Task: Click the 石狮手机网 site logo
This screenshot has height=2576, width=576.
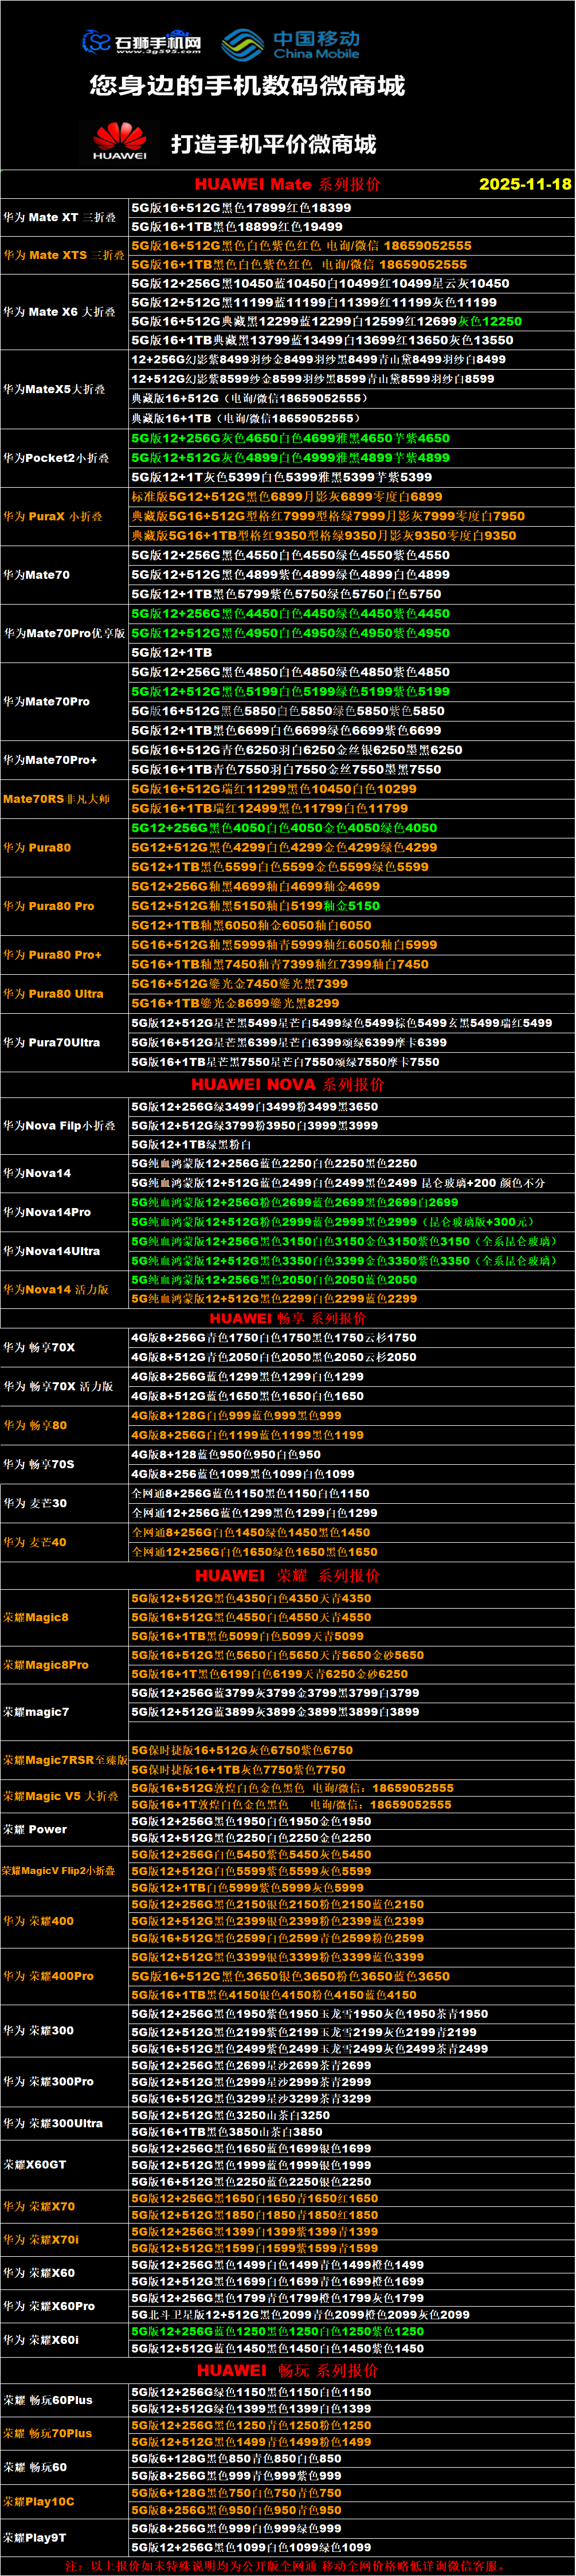Action: pos(141,43)
